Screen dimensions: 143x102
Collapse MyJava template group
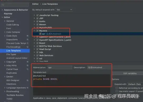tap(34, 31)
